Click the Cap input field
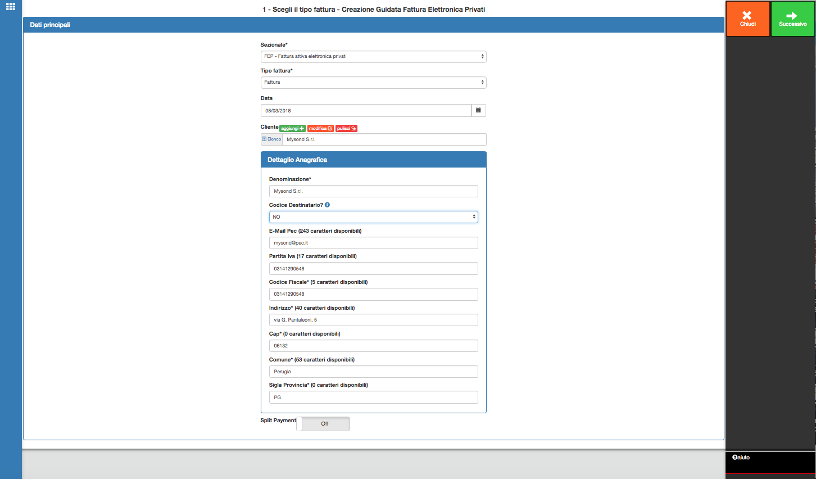Viewport: 816px width, 479px height. (373, 346)
